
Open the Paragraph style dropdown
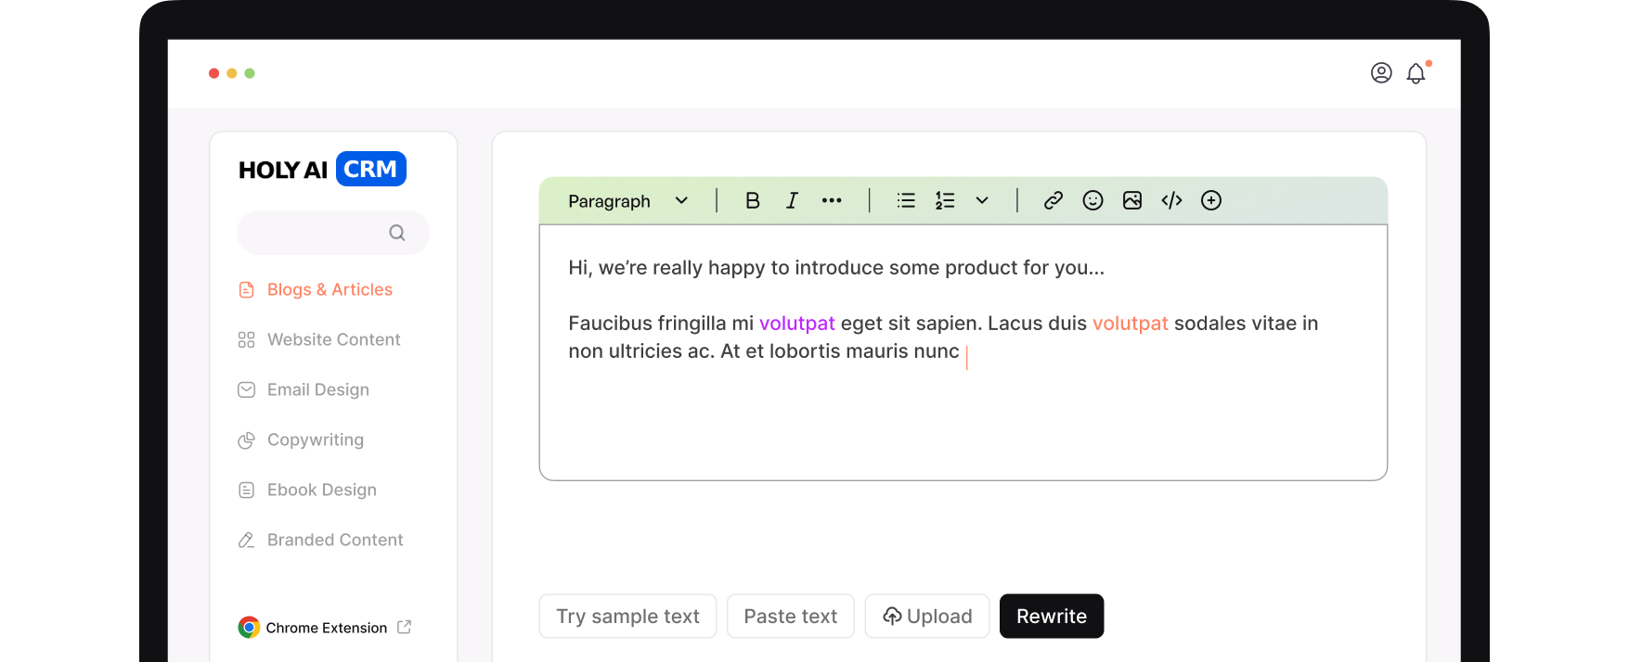[627, 201]
